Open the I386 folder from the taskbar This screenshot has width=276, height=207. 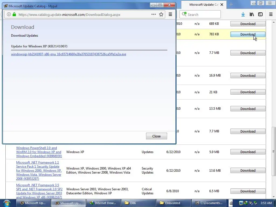(139, 203)
